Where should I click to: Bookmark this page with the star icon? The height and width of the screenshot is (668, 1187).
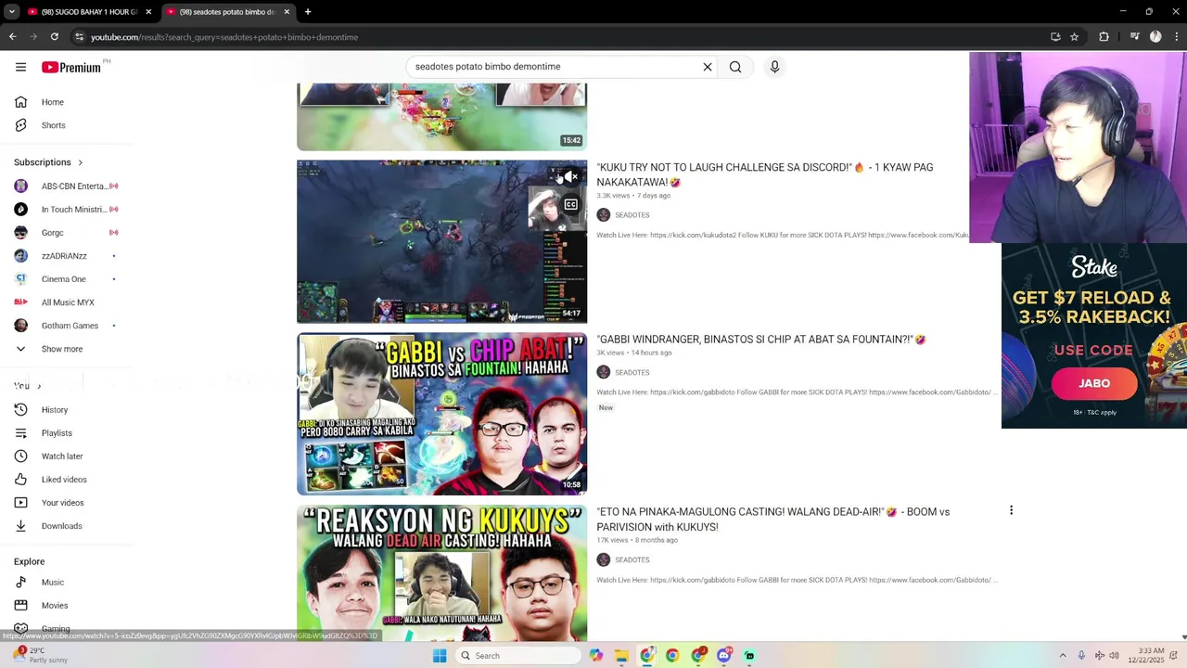pos(1074,37)
